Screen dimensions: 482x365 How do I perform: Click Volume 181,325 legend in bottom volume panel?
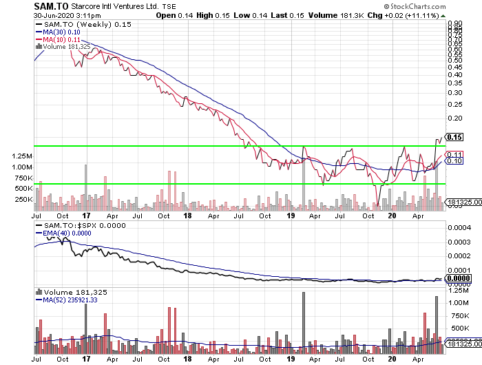(75, 292)
